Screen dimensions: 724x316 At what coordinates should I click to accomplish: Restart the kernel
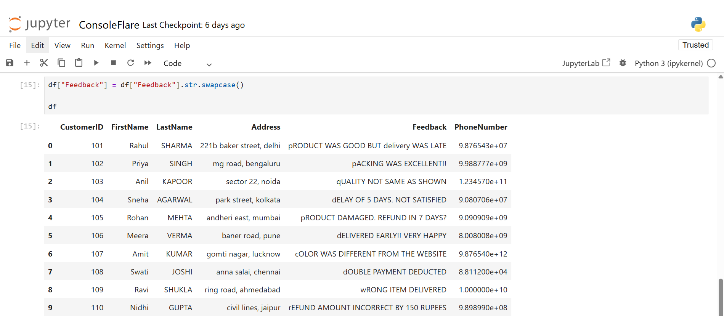coord(130,63)
